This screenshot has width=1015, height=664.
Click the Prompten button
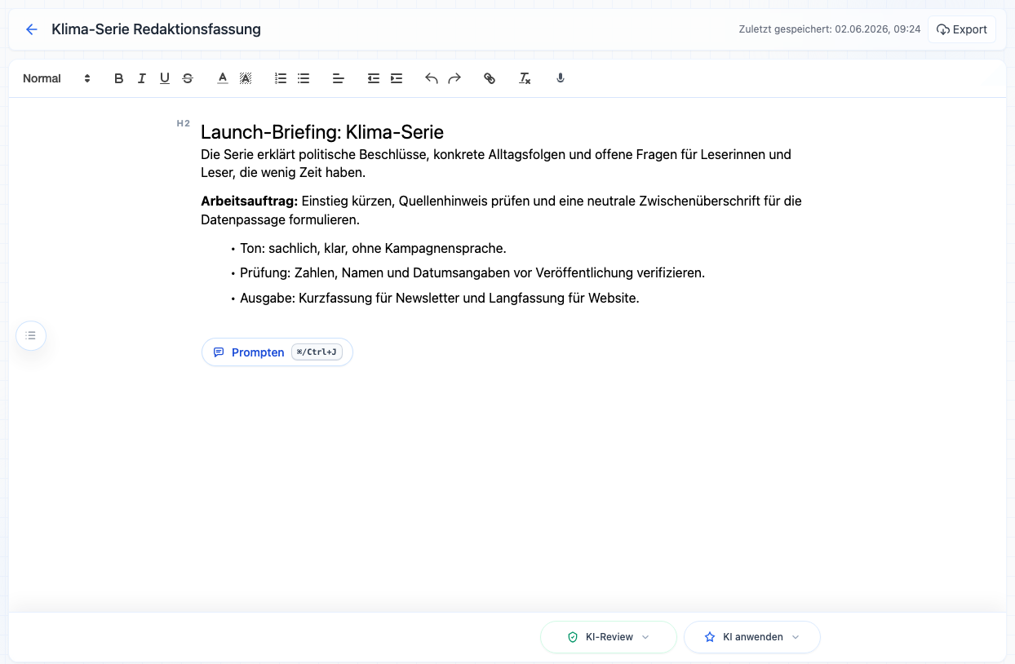coord(277,352)
